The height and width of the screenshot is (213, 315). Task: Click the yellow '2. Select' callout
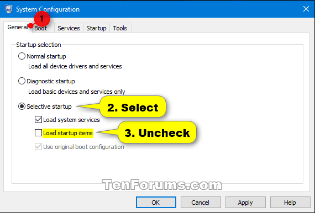click(133, 106)
